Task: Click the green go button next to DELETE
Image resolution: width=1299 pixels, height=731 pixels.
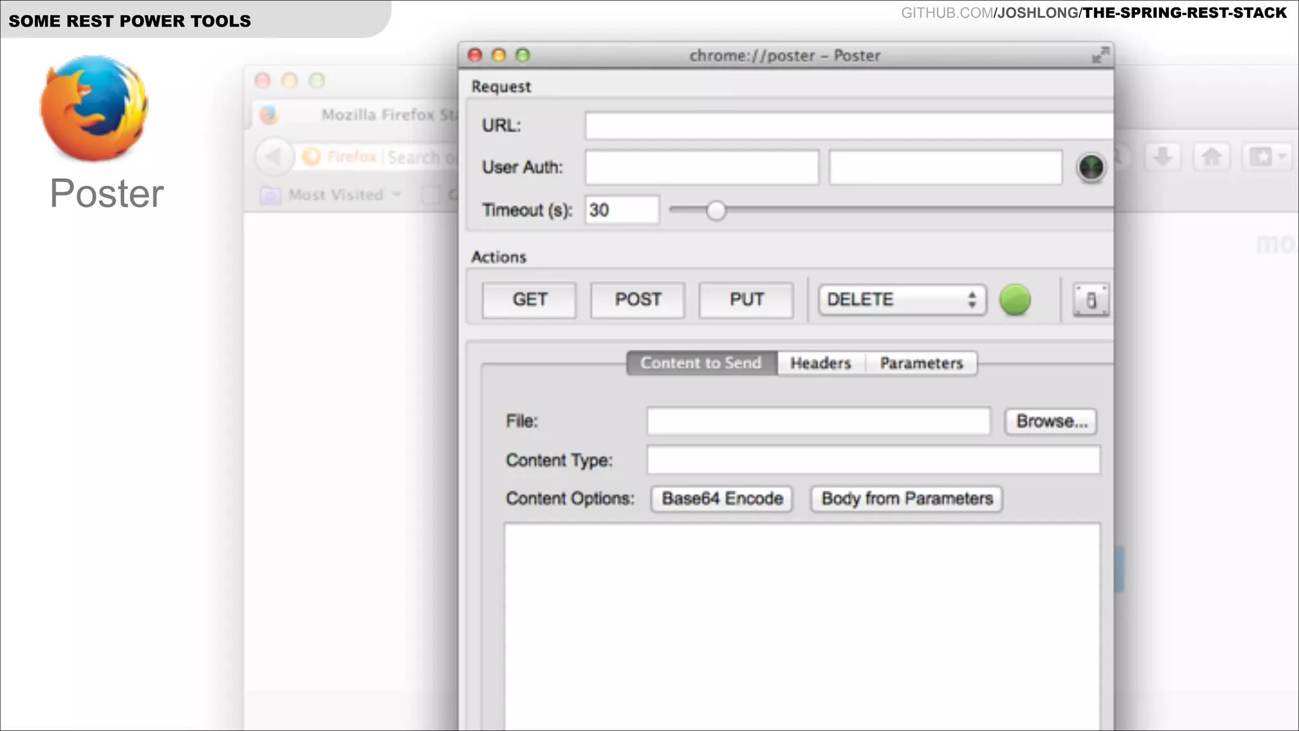Action: 1015,300
